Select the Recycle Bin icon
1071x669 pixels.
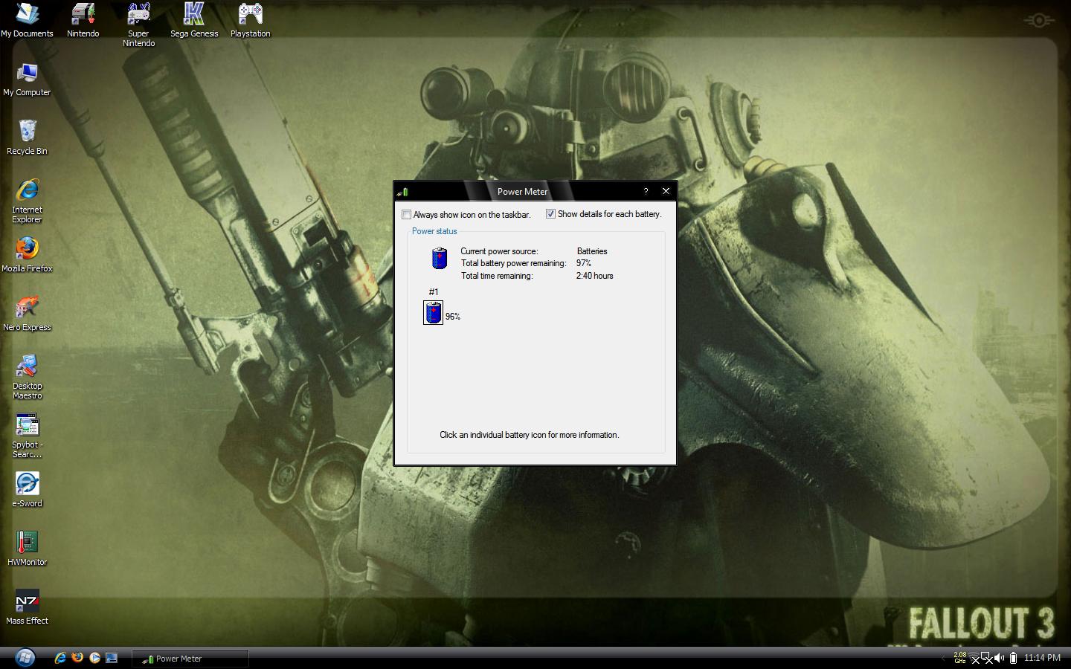[x=27, y=138]
